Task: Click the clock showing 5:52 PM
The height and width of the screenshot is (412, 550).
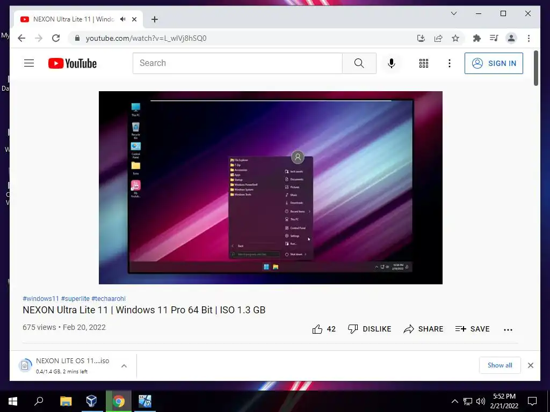Action: point(504,401)
